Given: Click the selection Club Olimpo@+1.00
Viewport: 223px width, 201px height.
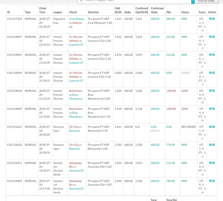Looking at the screenshot, I should 100,23.
